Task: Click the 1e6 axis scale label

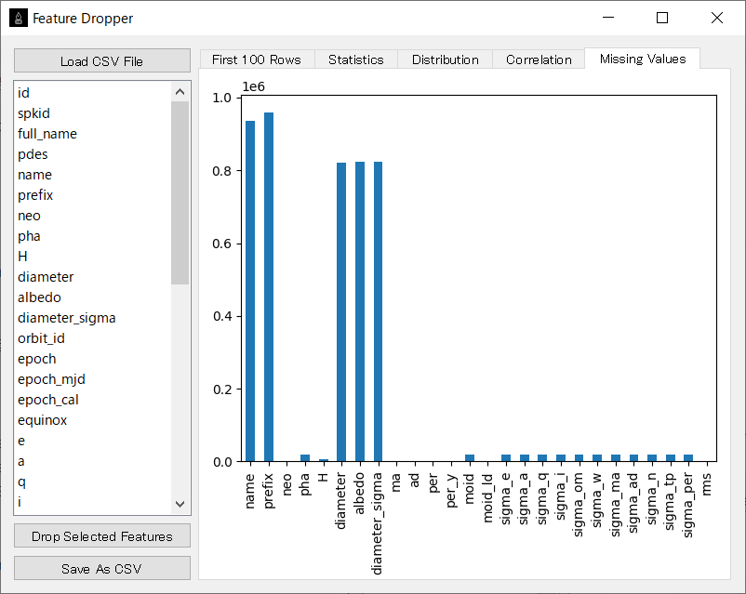Action: coord(254,86)
